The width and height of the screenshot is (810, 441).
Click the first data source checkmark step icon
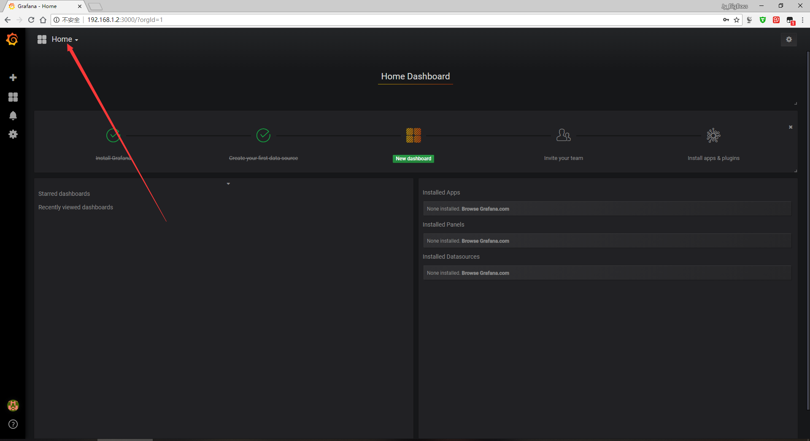coord(263,135)
